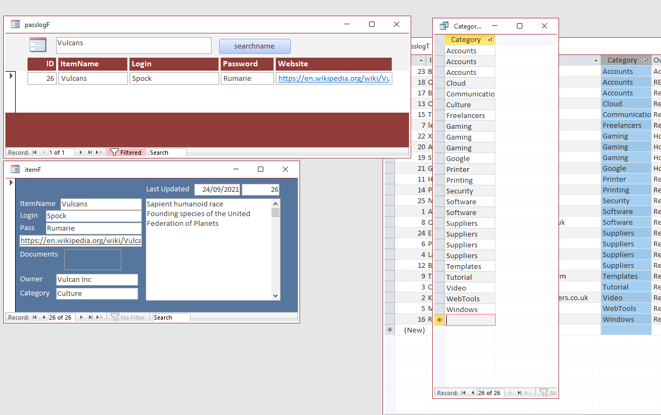
Task: Click the Printer row in Category window
Action: click(x=469, y=169)
